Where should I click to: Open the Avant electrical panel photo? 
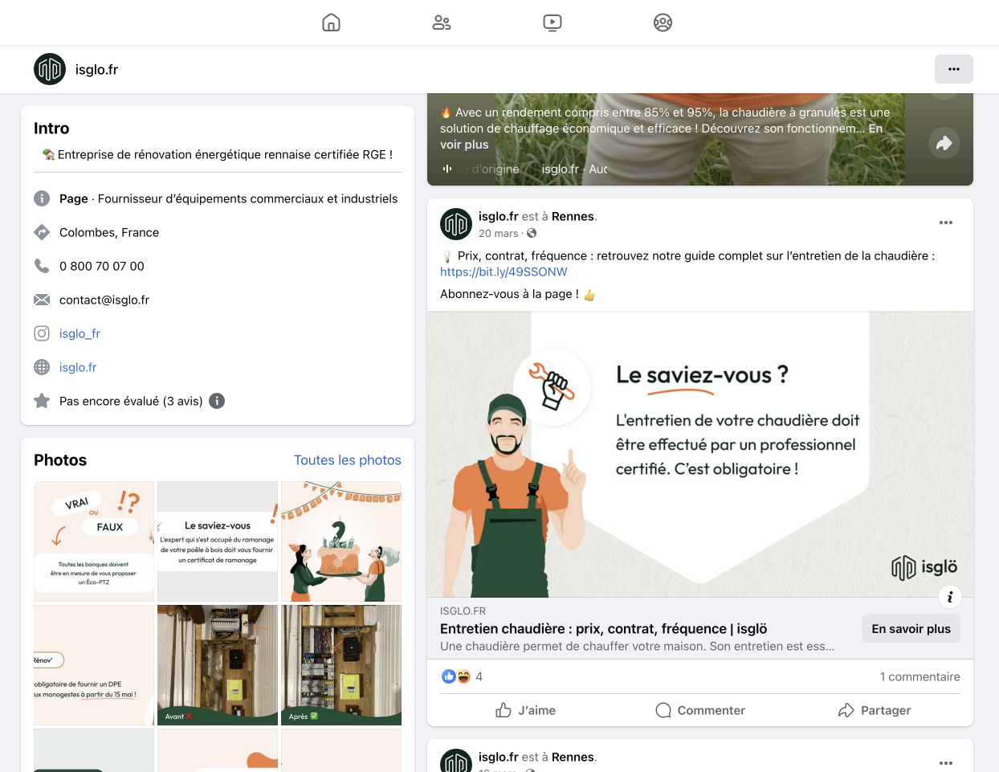[x=218, y=665]
